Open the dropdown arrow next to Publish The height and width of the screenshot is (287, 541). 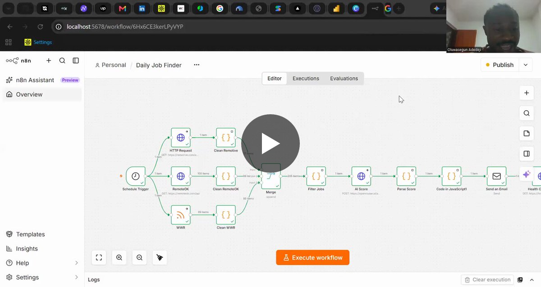[526, 65]
